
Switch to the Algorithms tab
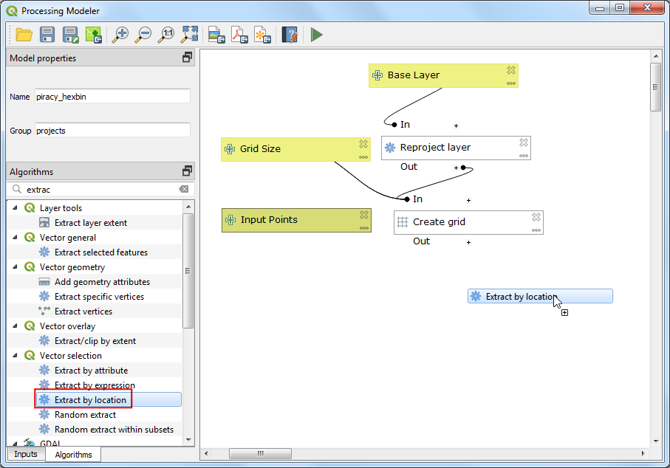[74, 455]
